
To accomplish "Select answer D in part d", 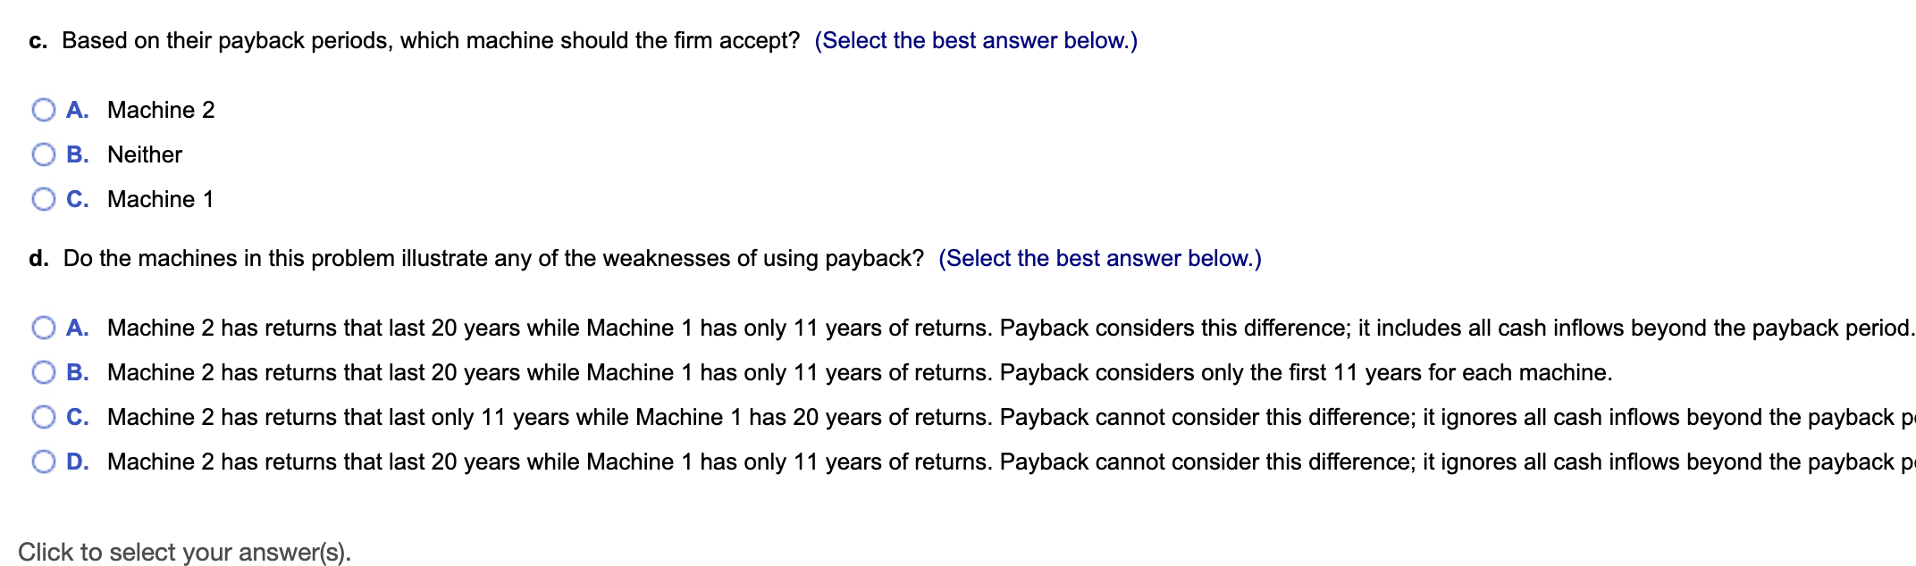I will 42,462.
